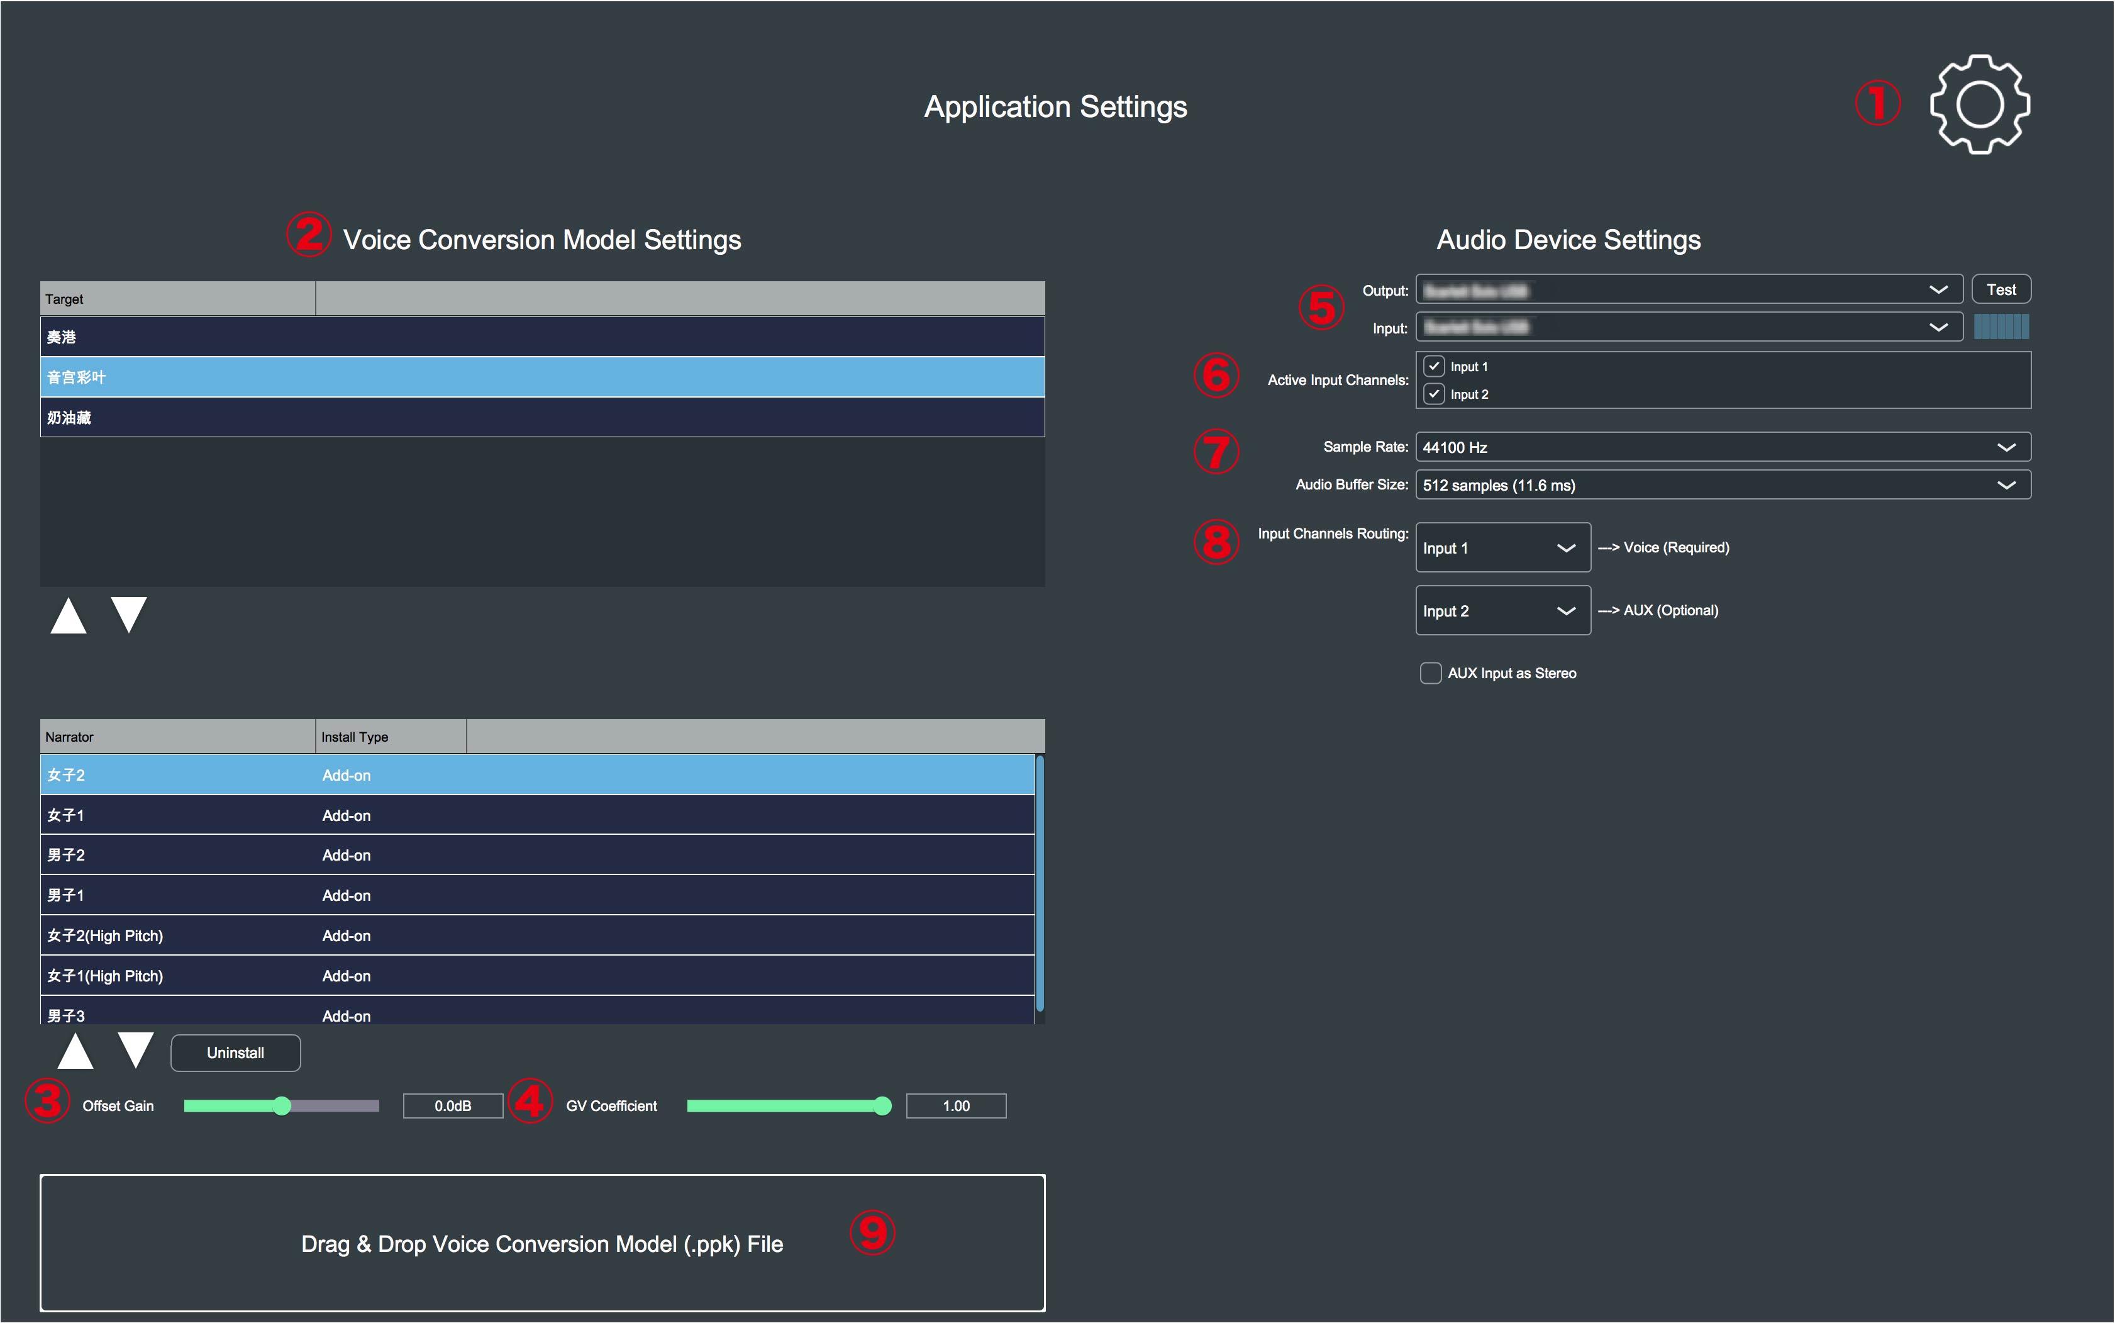Click the settings gear icon
2115x1323 pixels.
(x=1979, y=105)
